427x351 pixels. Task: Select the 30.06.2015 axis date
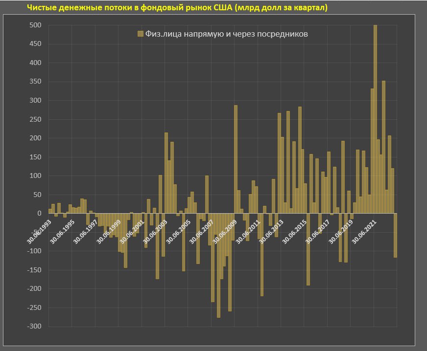[x=295, y=230]
